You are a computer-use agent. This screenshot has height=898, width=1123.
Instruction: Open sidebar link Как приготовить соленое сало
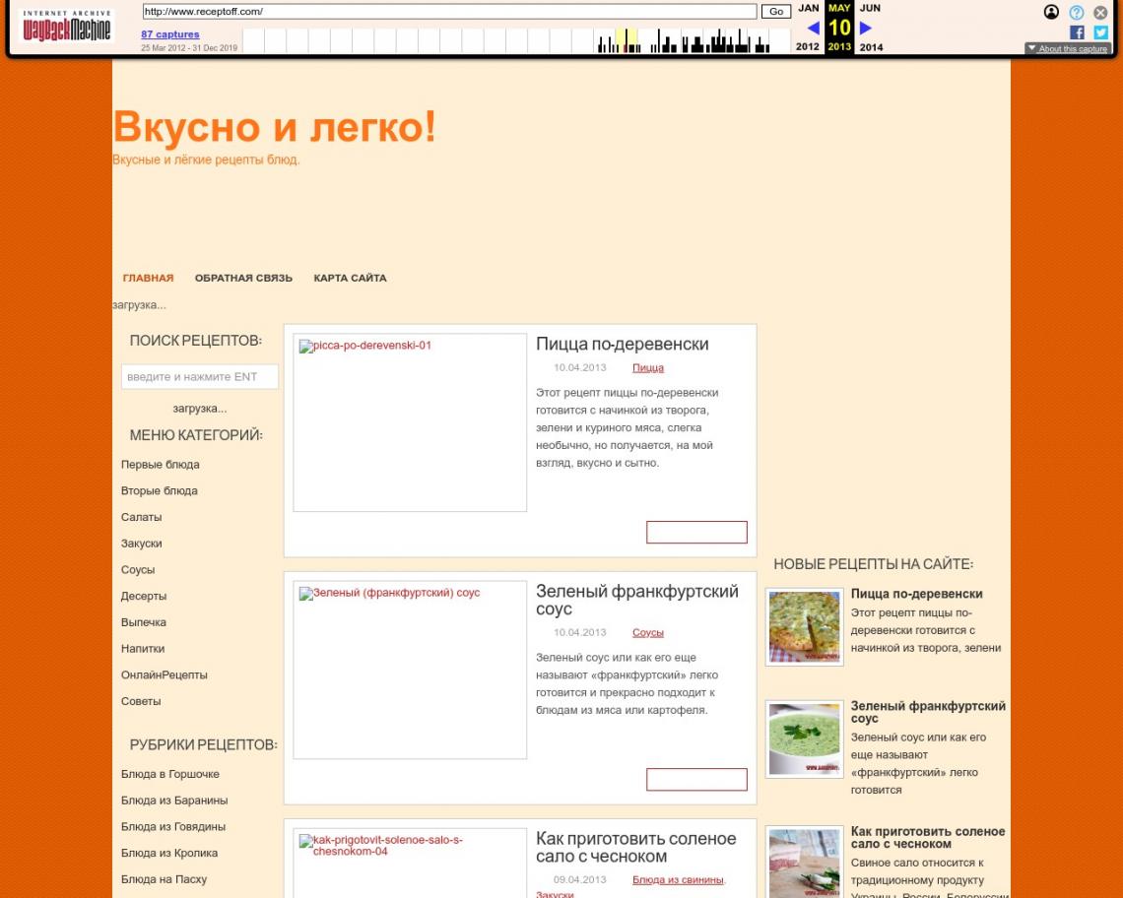[928, 837]
